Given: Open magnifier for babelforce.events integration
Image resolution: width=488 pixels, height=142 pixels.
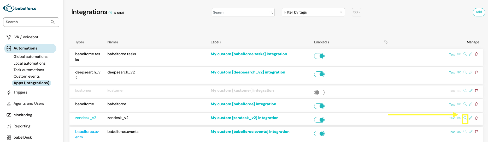Looking at the screenshot, I should pos(465,132).
